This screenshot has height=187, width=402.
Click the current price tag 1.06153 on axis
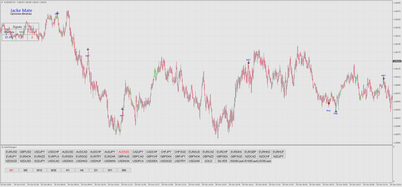[x=397, y=61]
